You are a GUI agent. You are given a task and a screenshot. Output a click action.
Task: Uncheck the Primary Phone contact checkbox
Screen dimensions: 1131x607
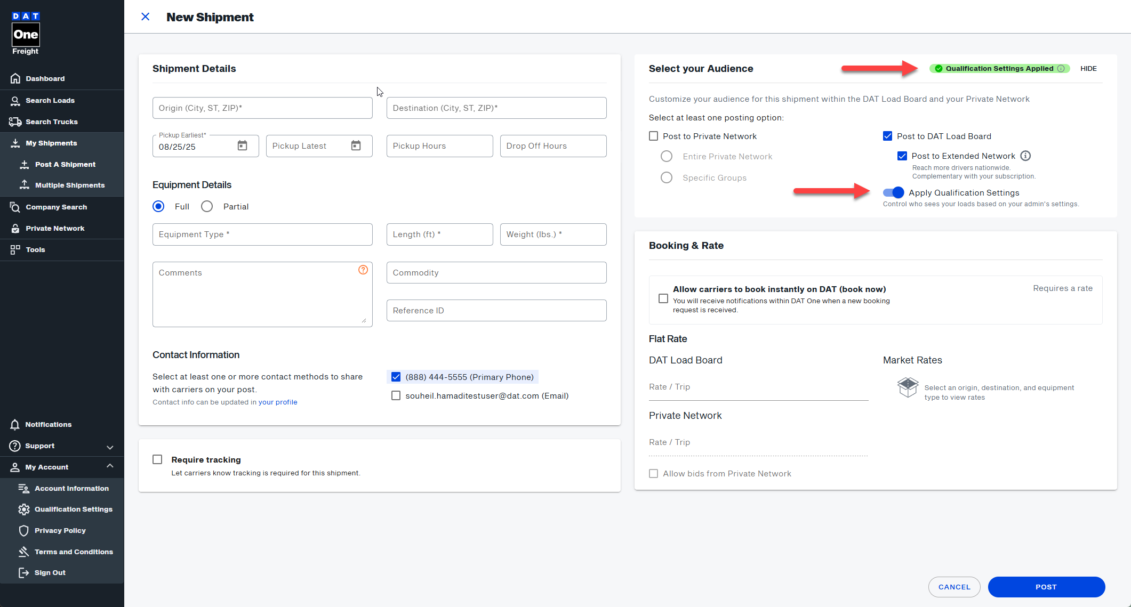396,377
